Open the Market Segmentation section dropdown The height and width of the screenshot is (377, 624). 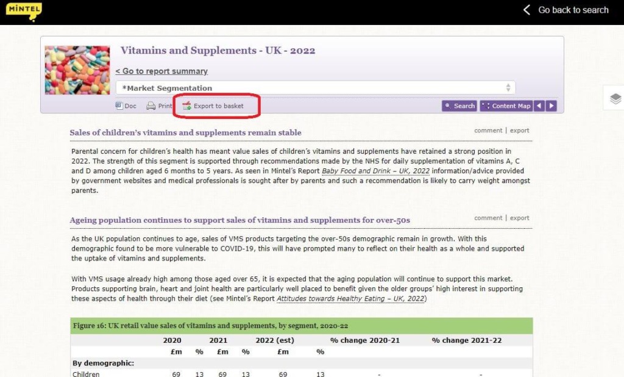pos(316,88)
